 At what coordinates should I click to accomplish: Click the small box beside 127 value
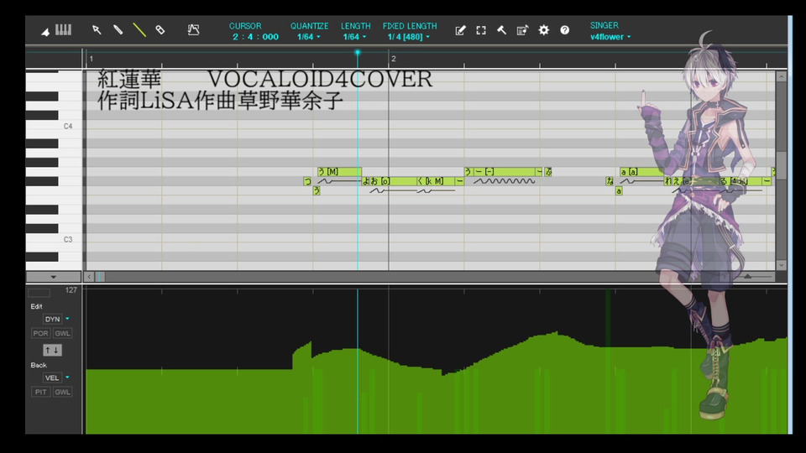[39, 292]
